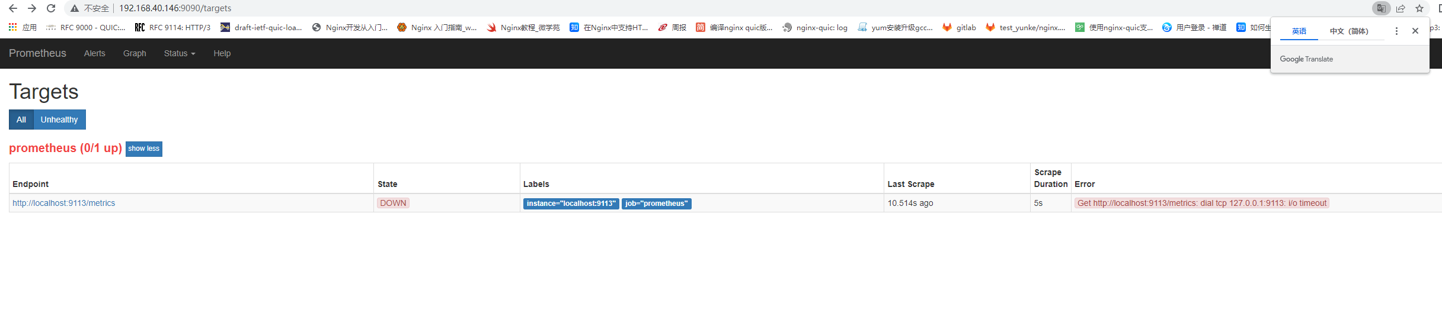Open the 用户登录 - 禅道 bookmark
This screenshot has height=313, width=1442.
[1194, 27]
